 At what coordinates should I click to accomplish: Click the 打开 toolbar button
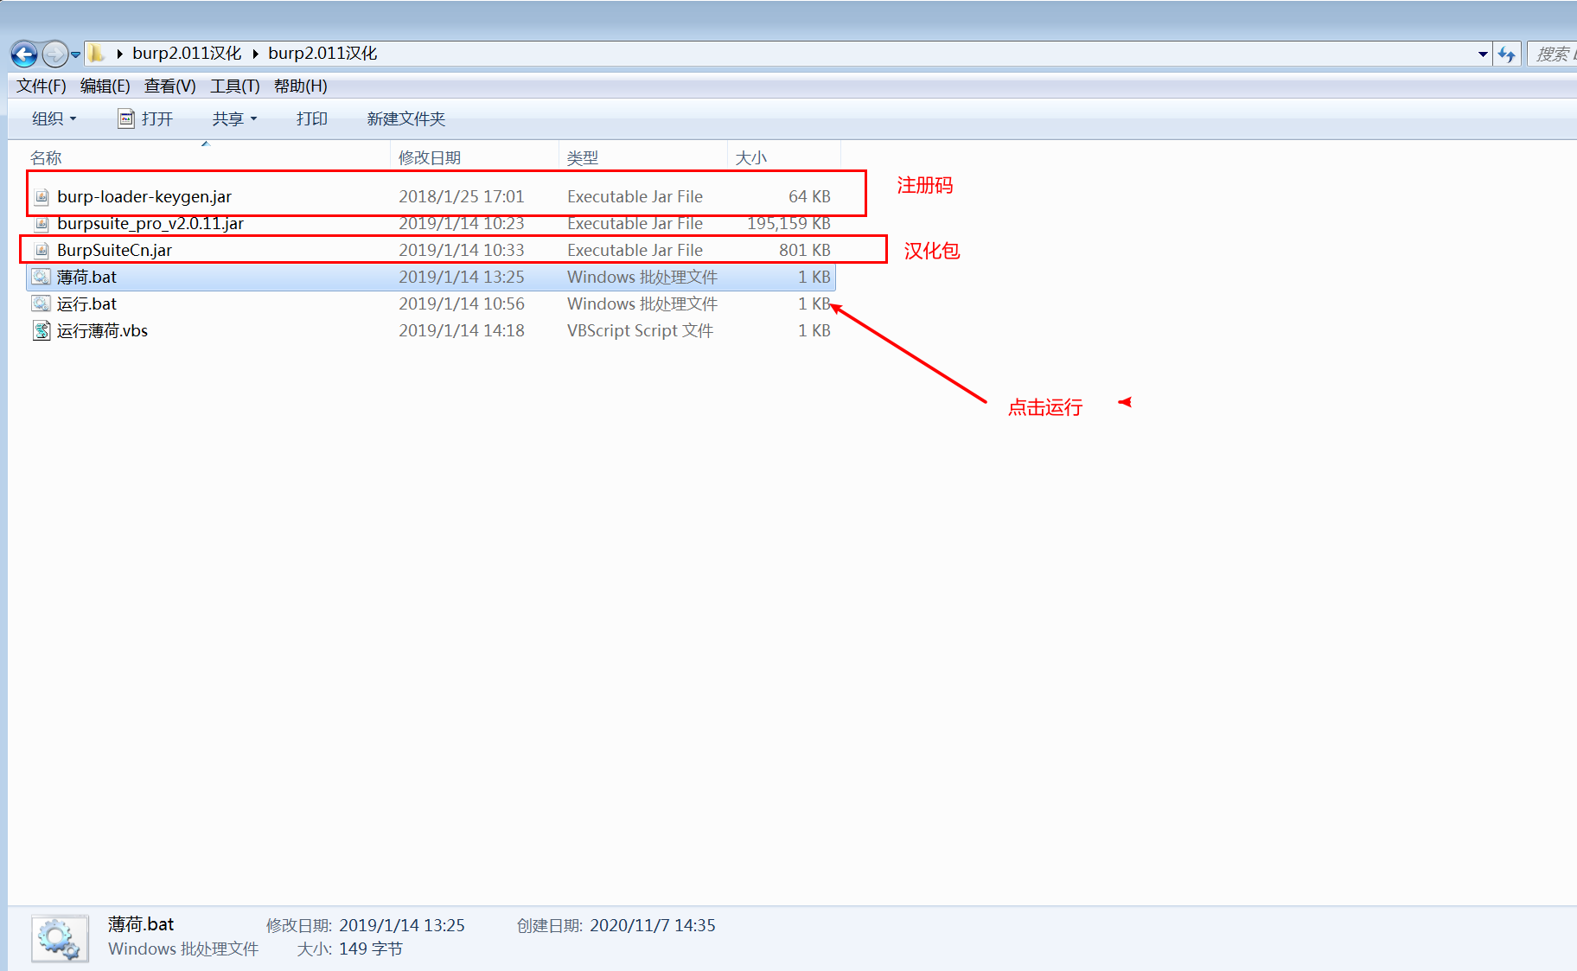(x=145, y=118)
